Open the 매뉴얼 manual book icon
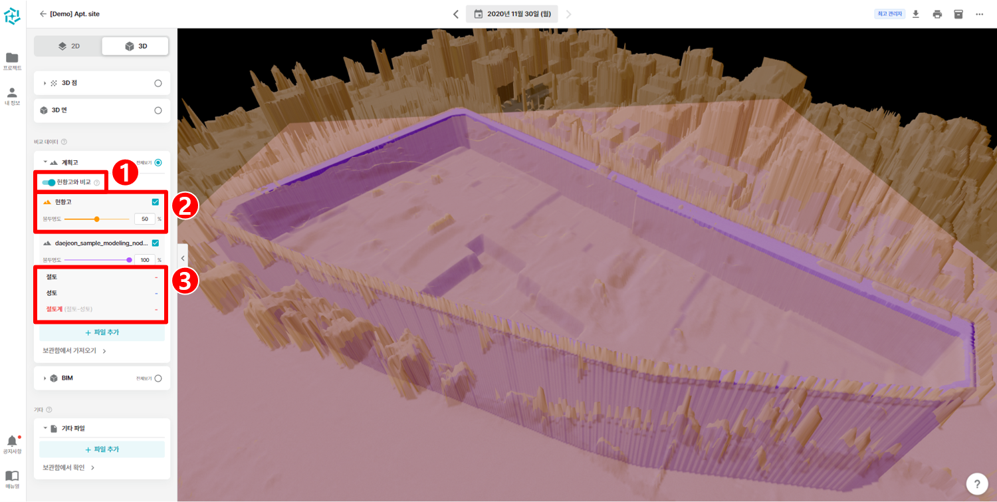Image resolution: width=997 pixels, height=502 pixels. click(12, 478)
